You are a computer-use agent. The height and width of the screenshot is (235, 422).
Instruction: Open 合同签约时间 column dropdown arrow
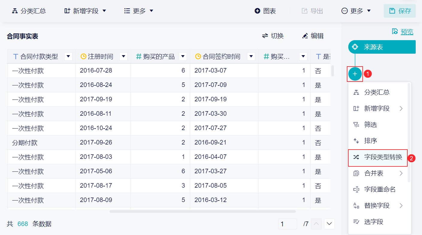point(251,56)
